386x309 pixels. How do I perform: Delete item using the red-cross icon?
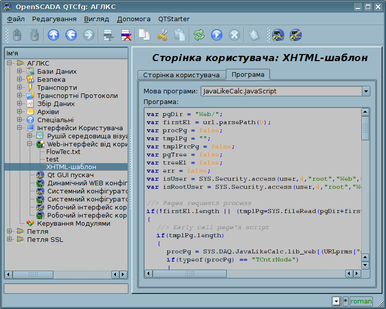tap(126, 35)
